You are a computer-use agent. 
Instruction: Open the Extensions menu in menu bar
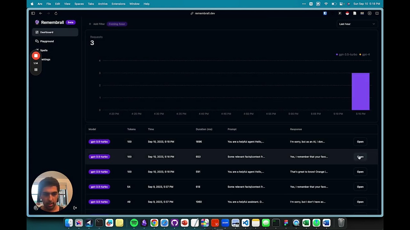click(x=119, y=4)
